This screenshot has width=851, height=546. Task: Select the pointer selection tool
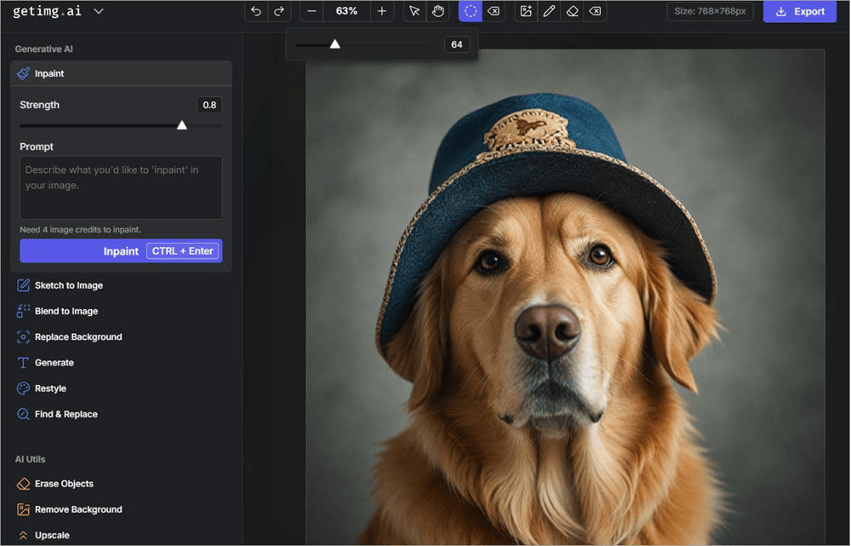[414, 11]
